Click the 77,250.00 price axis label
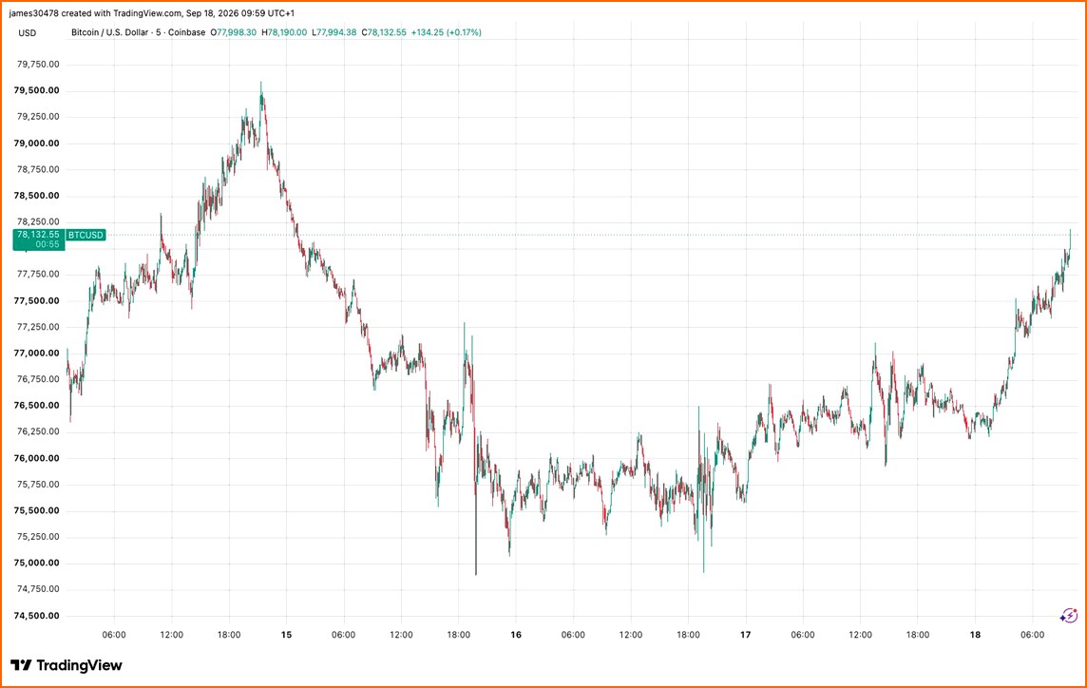 tap(38, 327)
